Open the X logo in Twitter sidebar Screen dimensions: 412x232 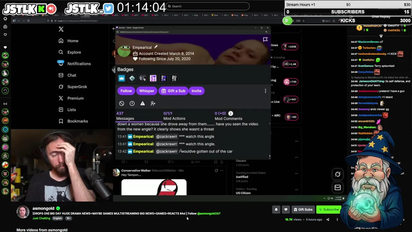coord(61,29)
